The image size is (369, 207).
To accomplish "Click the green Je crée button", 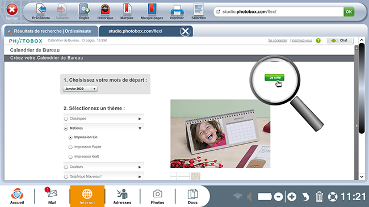I will [274, 77].
